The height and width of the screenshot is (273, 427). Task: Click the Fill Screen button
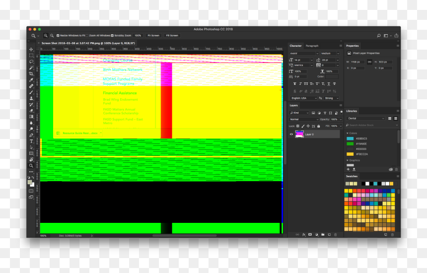click(x=172, y=36)
